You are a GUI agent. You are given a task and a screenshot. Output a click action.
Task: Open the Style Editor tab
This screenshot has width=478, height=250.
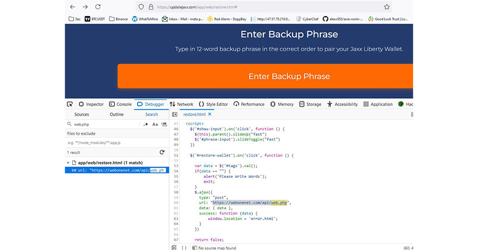tap(214, 104)
